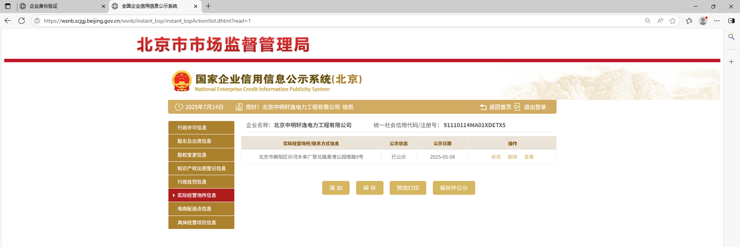Go back via 返回首页 link

tap(500, 107)
